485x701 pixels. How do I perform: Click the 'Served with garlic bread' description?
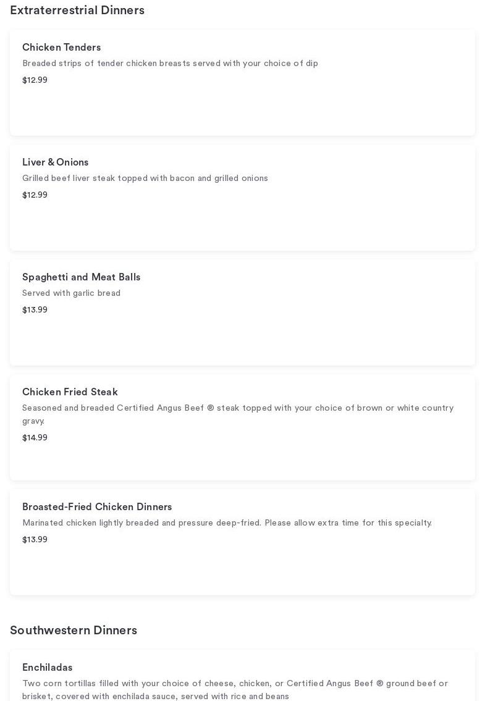(x=71, y=293)
